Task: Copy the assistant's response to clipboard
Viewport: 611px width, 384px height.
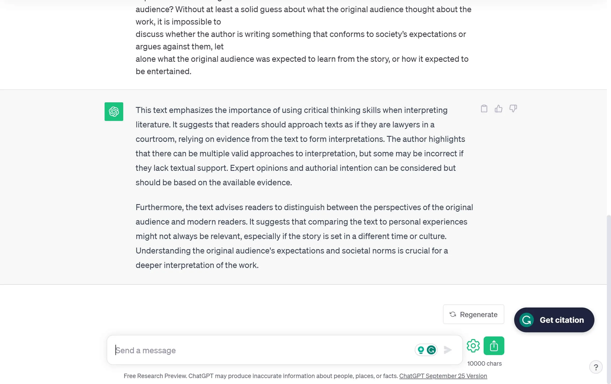Action: point(484,109)
